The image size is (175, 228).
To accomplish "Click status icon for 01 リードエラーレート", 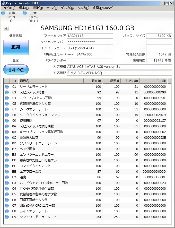I will click(7, 87).
